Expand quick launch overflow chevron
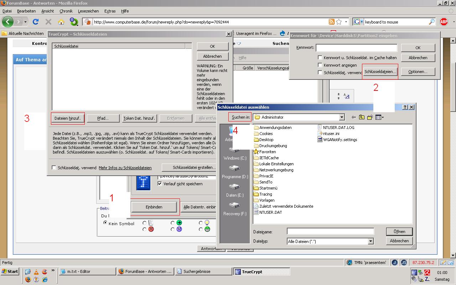This screenshot has width=456, height=285. (53, 270)
